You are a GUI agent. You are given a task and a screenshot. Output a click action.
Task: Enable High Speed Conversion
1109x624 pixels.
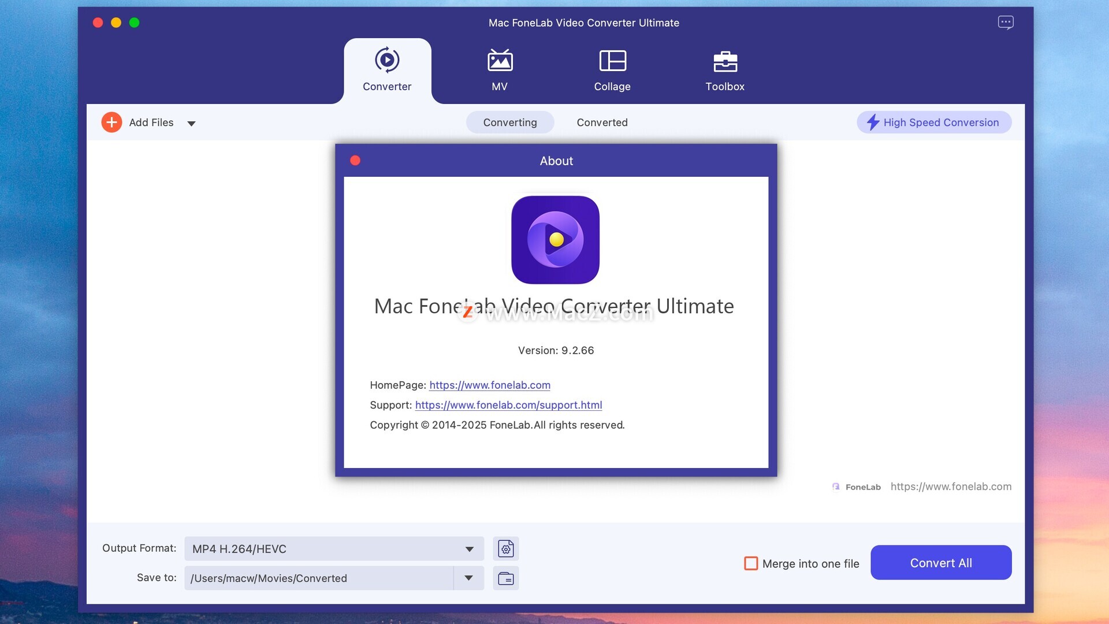(934, 122)
